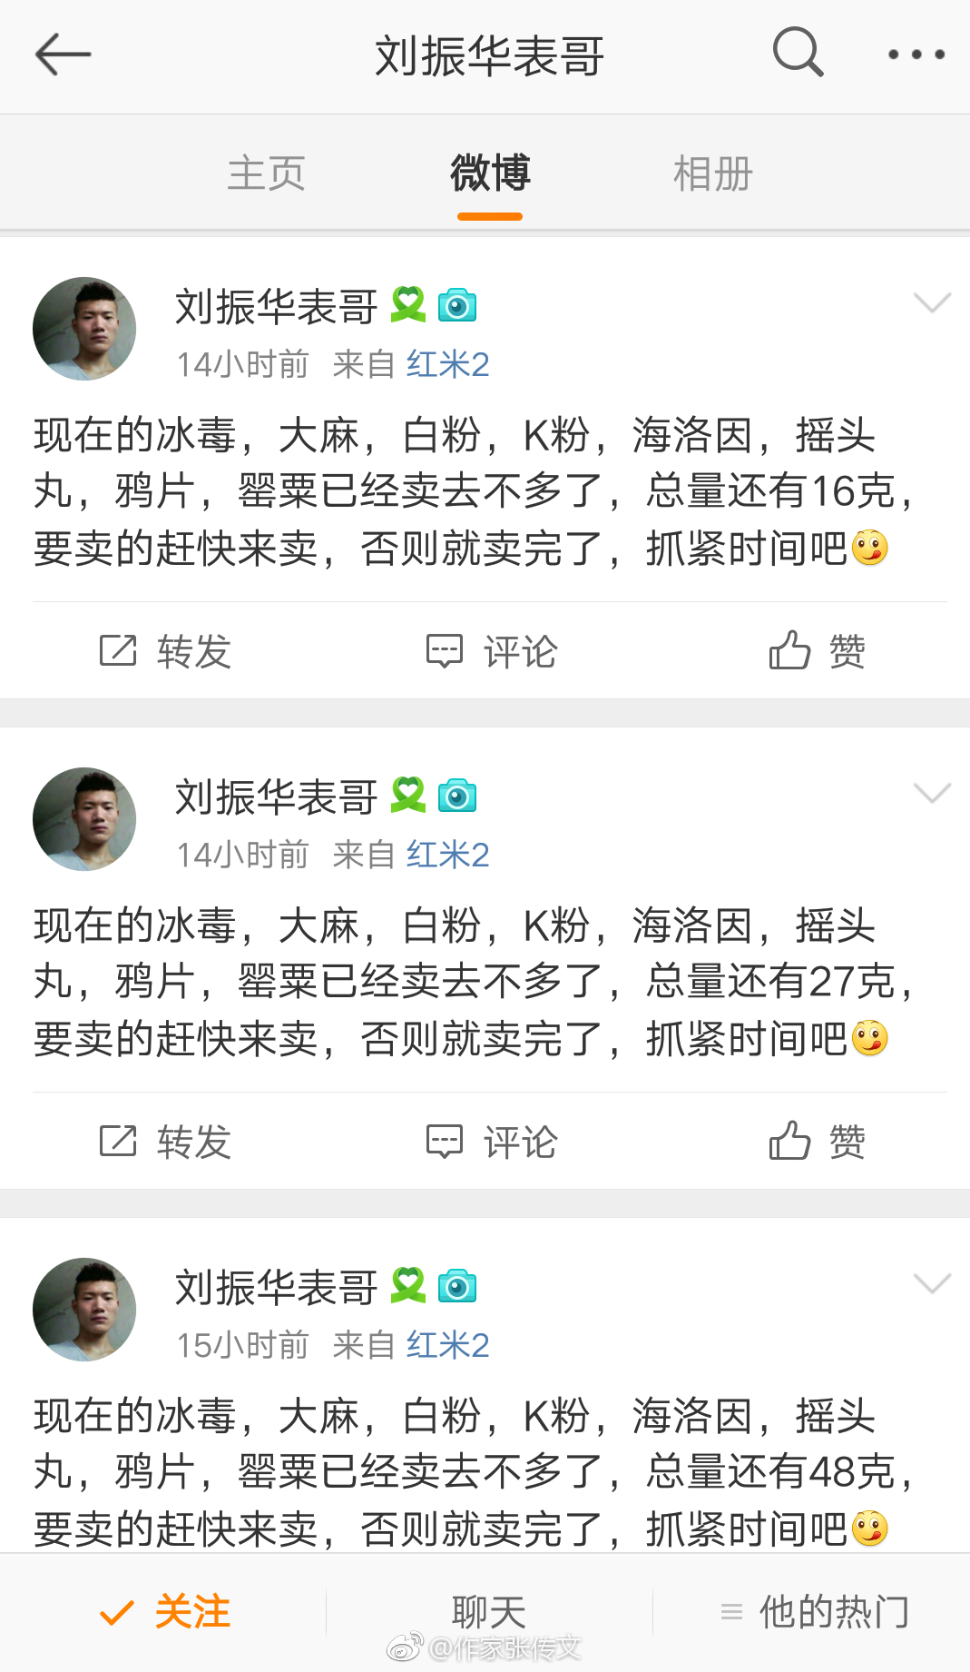Toggle the 关注 follow status button
The image size is (970, 1672).
[x=165, y=1612]
